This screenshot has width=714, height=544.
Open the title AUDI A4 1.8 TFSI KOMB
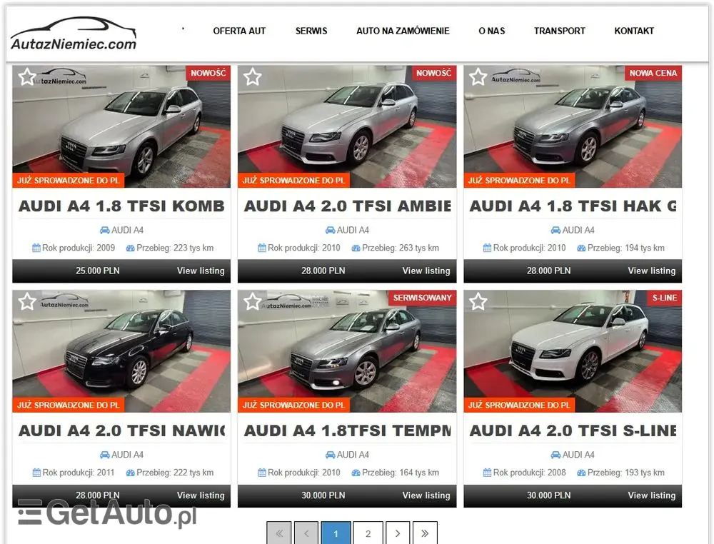(x=121, y=206)
